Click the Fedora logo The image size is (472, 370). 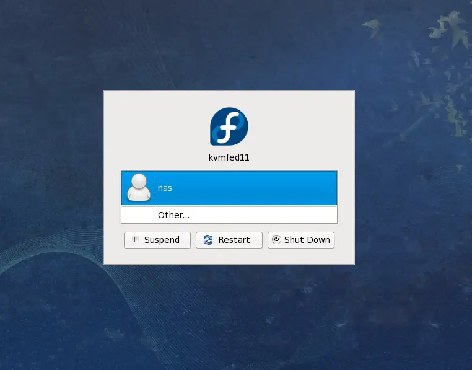tap(229, 126)
